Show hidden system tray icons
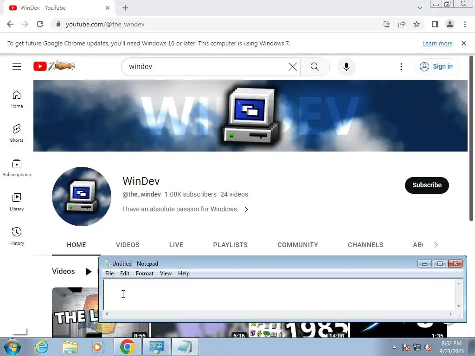 (394, 348)
